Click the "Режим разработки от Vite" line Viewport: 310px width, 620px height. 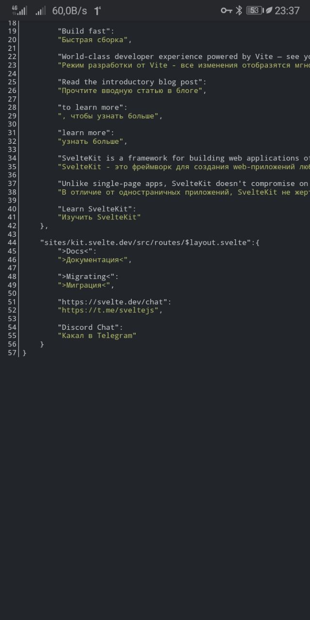184,65
